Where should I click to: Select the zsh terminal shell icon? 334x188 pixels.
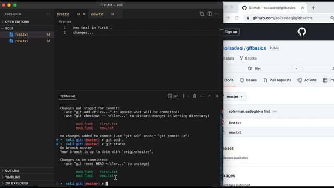170,96
